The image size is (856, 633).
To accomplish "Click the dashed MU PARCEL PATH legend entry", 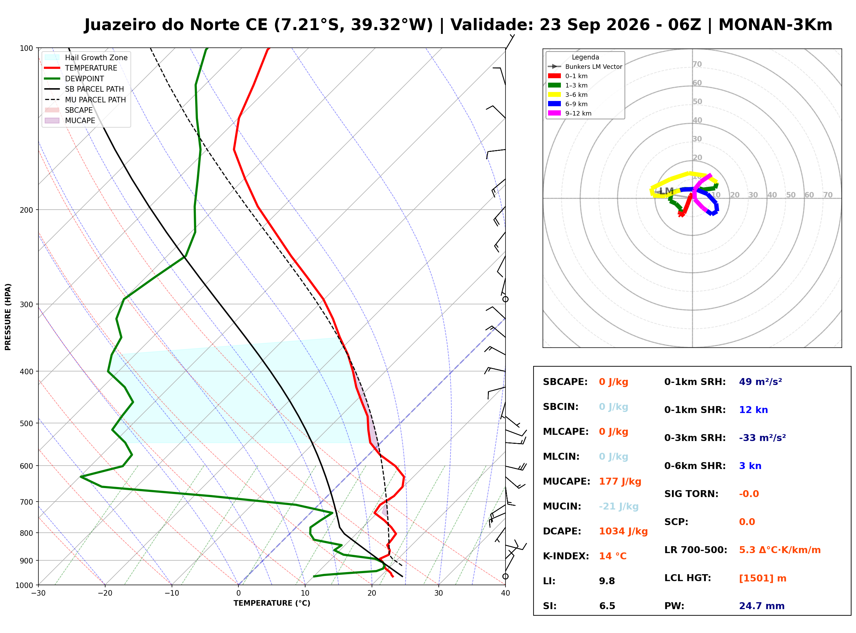I will point(85,100).
